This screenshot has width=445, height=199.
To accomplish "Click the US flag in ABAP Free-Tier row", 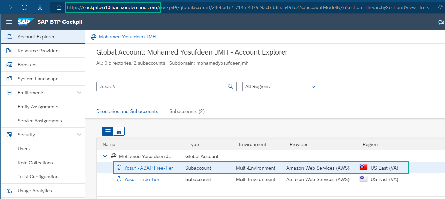I will [x=364, y=167].
